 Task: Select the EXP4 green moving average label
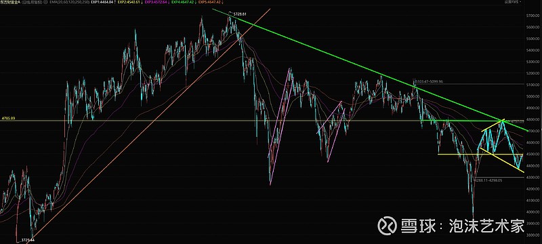(x=183, y=2)
